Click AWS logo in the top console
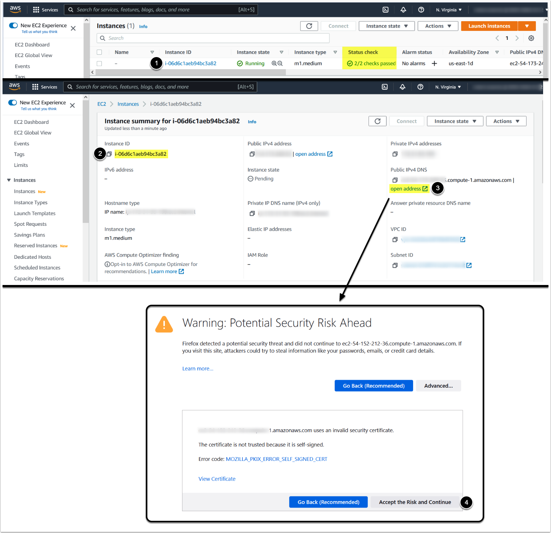This screenshot has width=551, height=533. click(x=15, y=9)
